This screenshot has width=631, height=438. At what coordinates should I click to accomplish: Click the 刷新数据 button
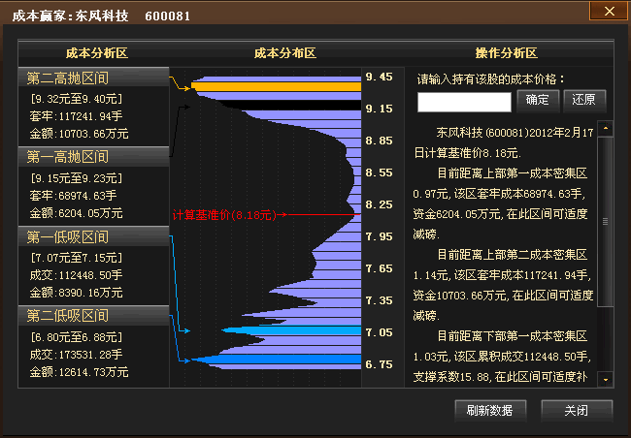pos(489,410)
